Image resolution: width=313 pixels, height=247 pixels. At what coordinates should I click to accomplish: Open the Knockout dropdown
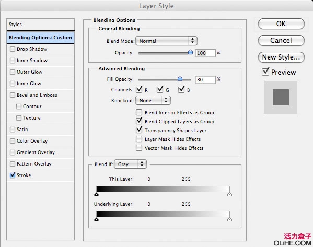click(153, 100)
